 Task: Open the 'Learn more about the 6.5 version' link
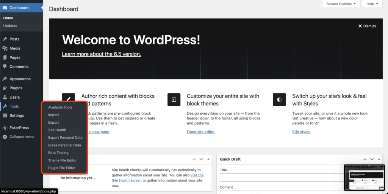coord(101,54)
